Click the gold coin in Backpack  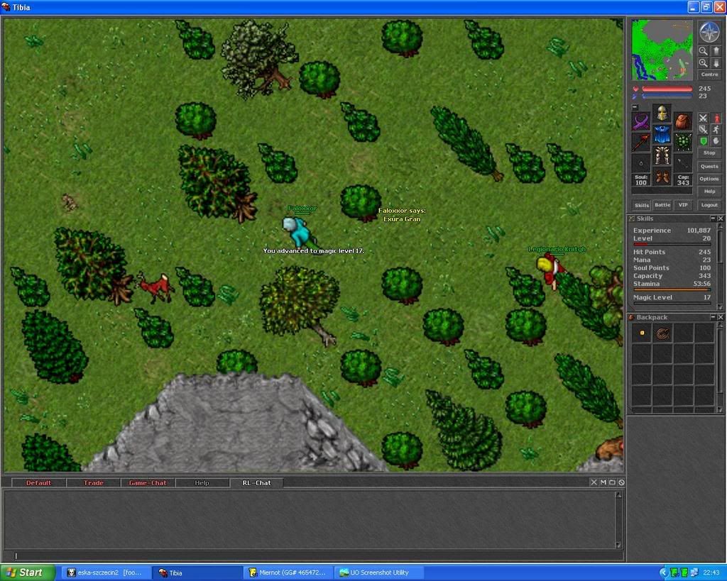(642, 333)
